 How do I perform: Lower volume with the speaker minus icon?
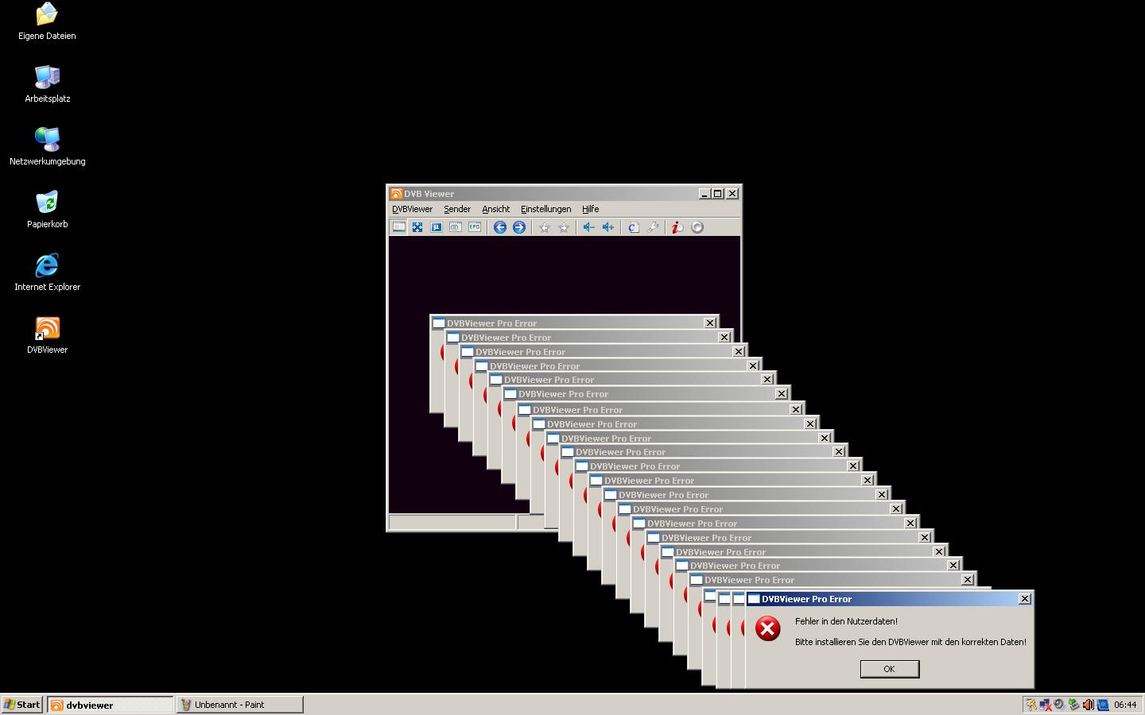click(589, 227)
